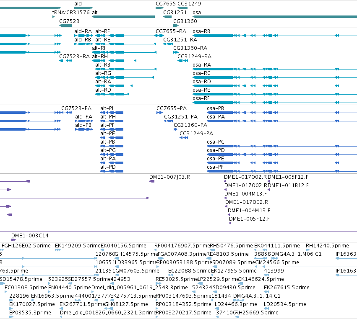The width and height of the screenshot is (357, 319).
Task: Select the ald gene bar
Action: pyautogui.click(x=83, y=8)
